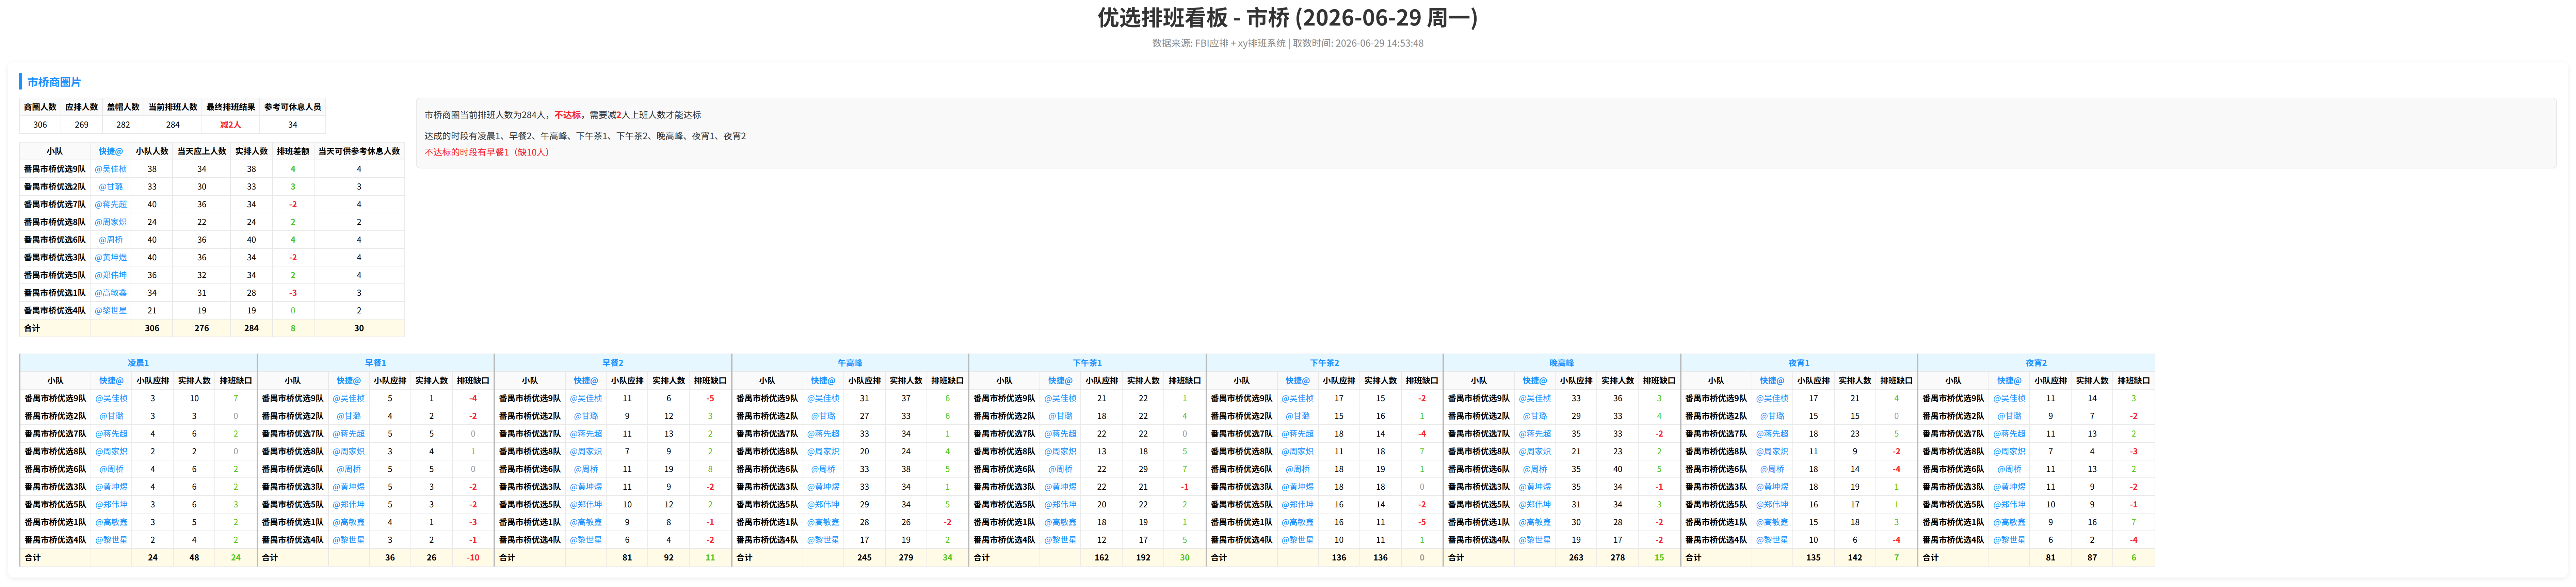The width and height of the screenshot is (2576, 587).
Task: Click 午高峰 total 实排人数 value 279
Action: pos(906,558)
